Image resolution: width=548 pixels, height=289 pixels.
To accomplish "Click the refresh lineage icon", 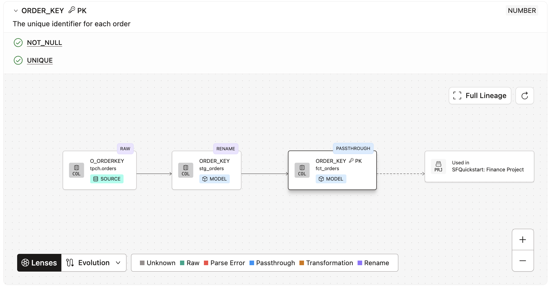I will tap(524, 96).
